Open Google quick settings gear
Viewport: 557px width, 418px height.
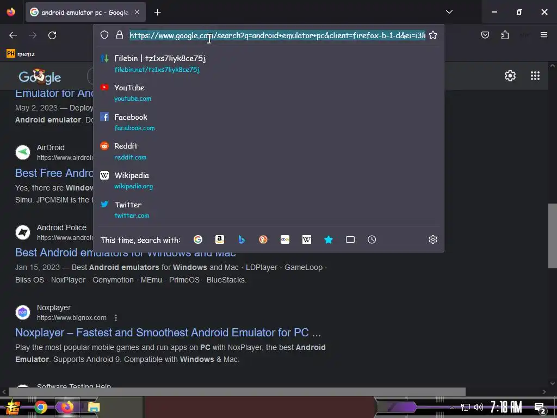click(x=510, y=76)
